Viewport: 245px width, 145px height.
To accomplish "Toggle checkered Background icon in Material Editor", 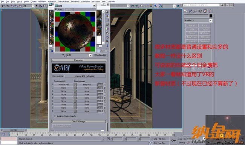I will [x=107, y=20].
